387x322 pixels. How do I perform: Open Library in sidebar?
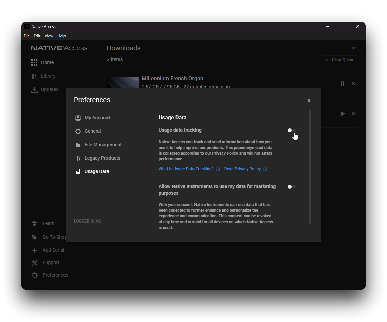click(x=43, y=76)
